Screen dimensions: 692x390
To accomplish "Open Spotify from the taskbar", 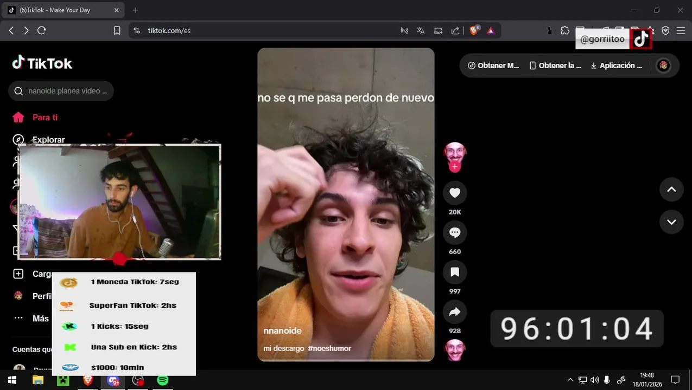I will tap(163, 380).
